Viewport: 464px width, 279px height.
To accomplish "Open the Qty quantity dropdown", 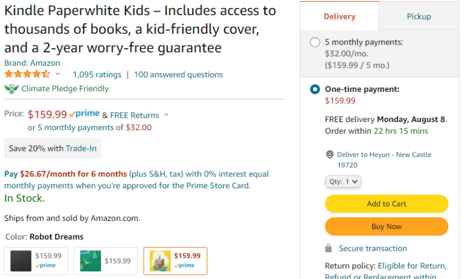I will pos(343,181).
